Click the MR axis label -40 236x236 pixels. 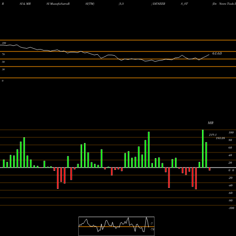tap(230, 185)
